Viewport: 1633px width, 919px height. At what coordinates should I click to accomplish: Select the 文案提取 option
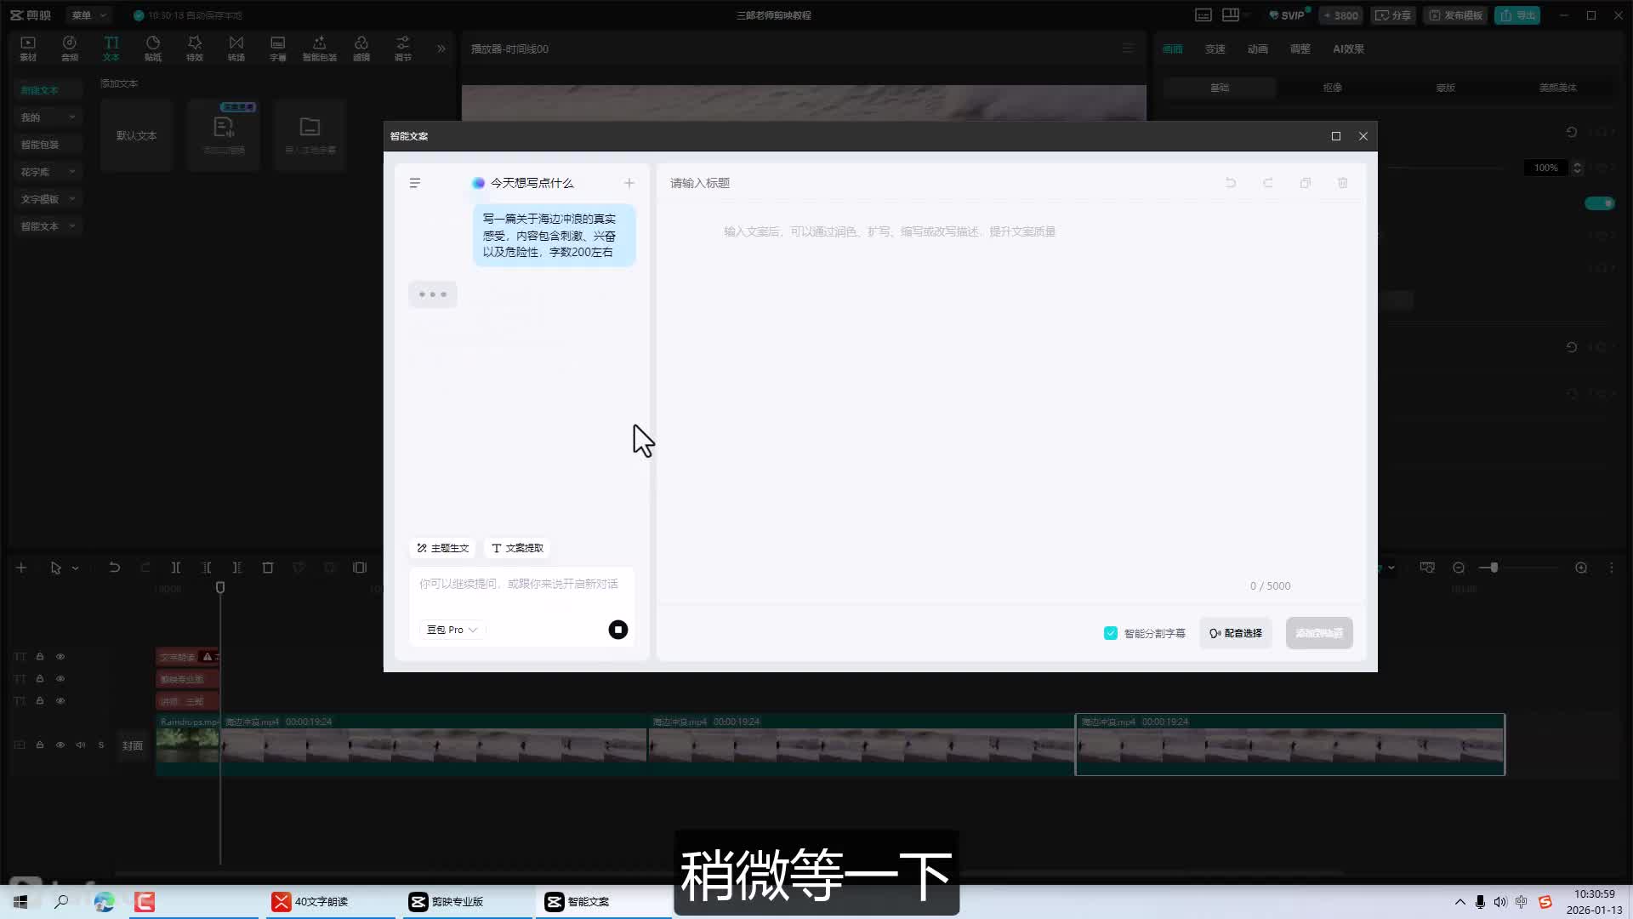click(x=517, y=548)
